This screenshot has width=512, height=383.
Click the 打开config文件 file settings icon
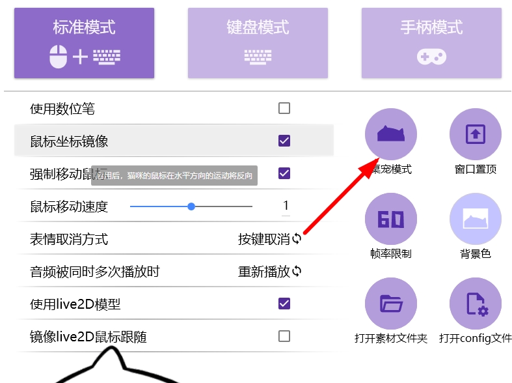click(476, 304)
